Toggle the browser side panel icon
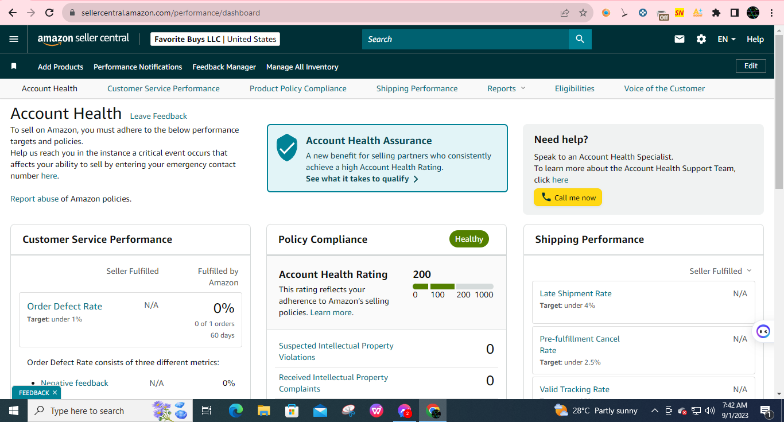 735,13
